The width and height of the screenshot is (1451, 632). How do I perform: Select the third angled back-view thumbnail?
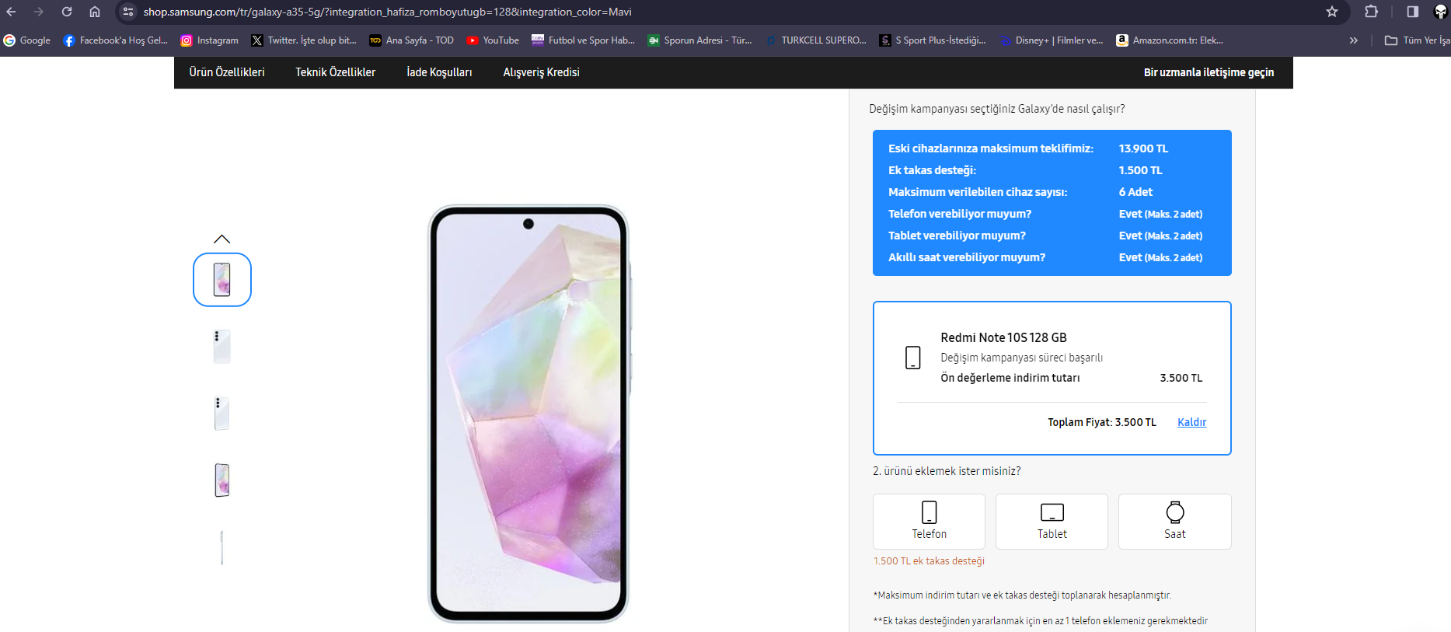(x=222, y=414)
